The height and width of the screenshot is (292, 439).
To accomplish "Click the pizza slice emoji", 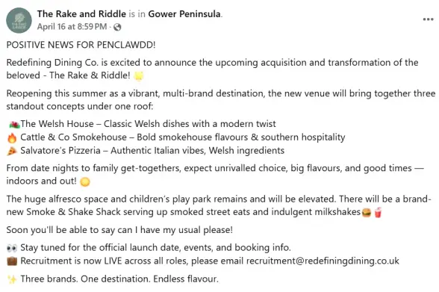I will (x=12, y=151).
